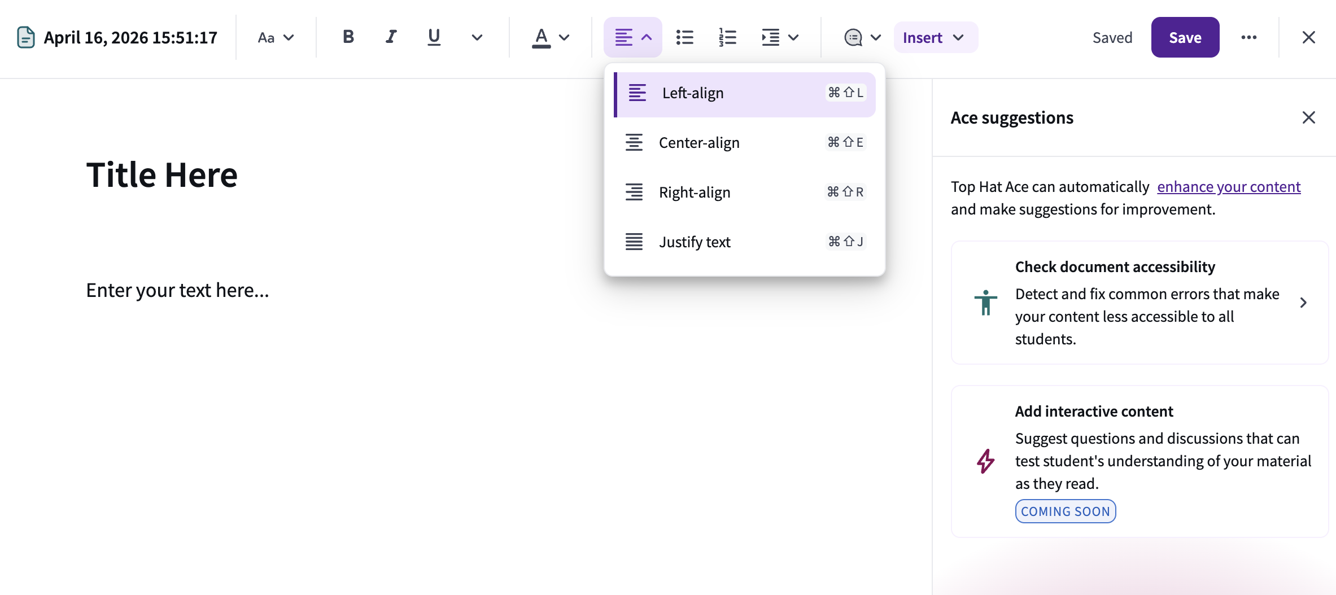The width and height of the screenshot is (1336, 595).
Task: Select Right-align from alignment menu
Action: [744, 193]
